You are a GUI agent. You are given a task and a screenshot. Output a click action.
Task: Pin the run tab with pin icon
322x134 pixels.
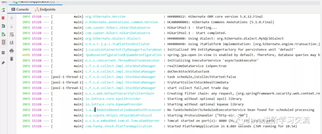pyautogui.click(x=3, y=63)
